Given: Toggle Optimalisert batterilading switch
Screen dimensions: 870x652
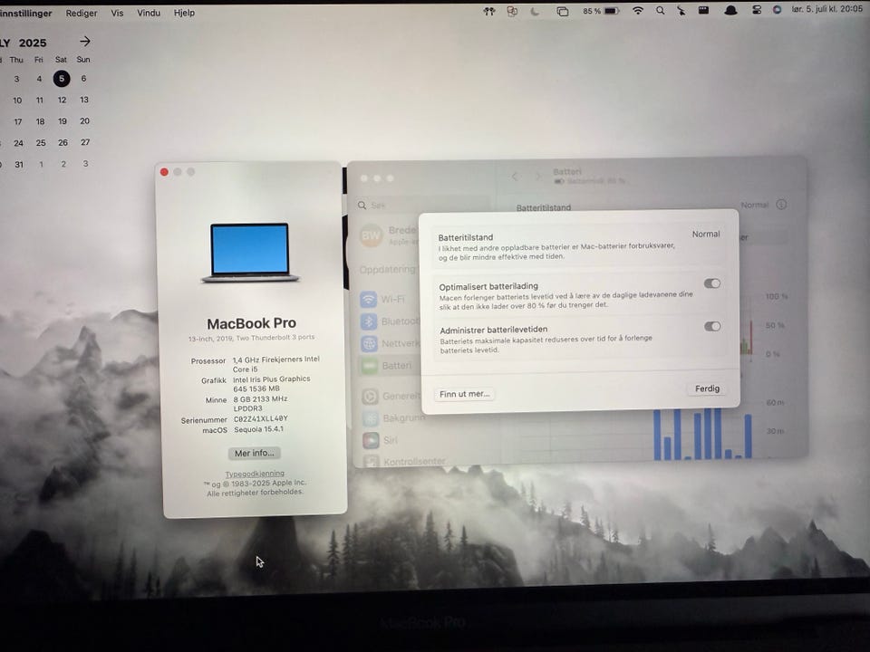Looking at the screenshot, I should pyautogui.click(x=712, y=283).
